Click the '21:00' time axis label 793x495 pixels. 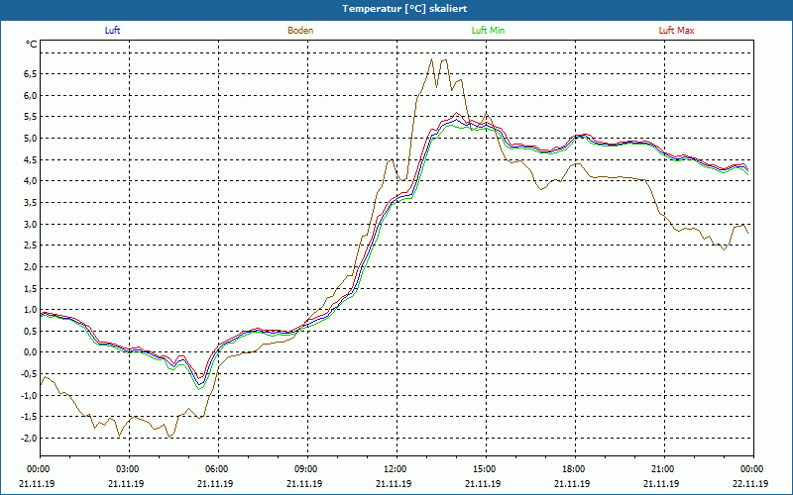[x=664, y=469]
